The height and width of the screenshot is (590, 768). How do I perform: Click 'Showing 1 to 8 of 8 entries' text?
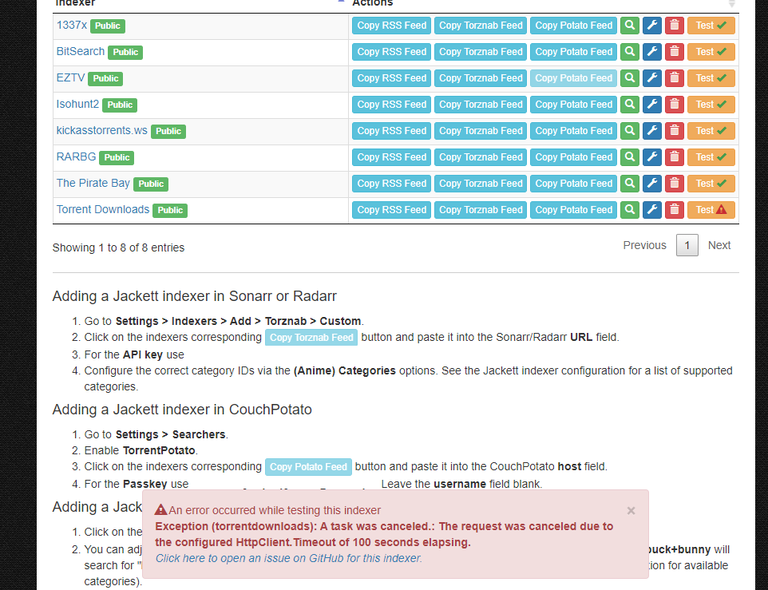tap(118, 247)
